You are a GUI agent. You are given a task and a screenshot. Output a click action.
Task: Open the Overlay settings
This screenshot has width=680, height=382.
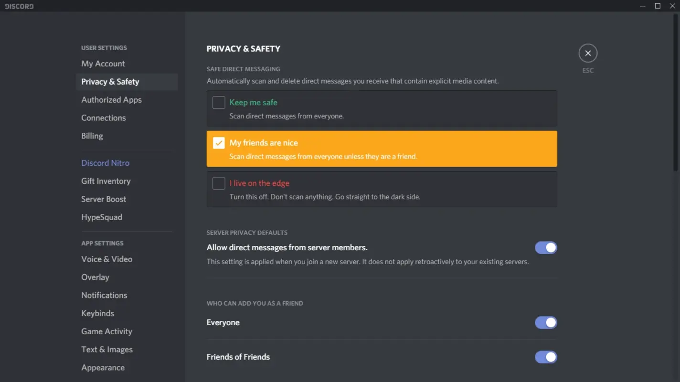tap(95, 277)
